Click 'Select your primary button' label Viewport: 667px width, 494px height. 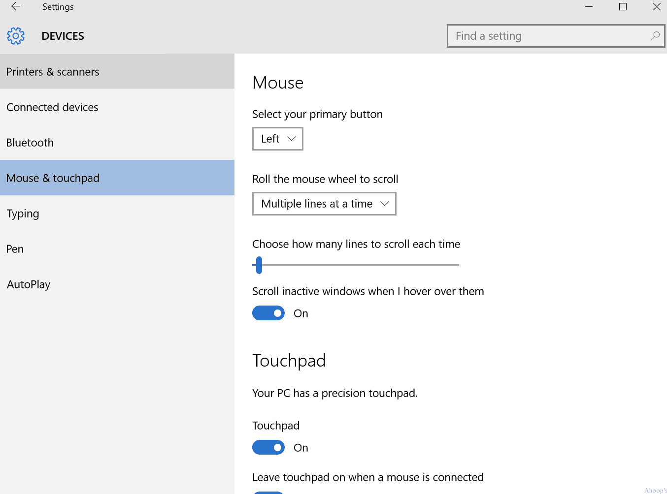[318, 114]
